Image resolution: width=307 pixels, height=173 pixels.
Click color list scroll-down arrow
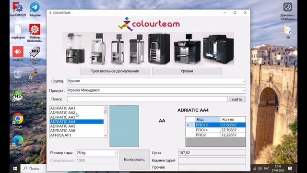point(106,136)
